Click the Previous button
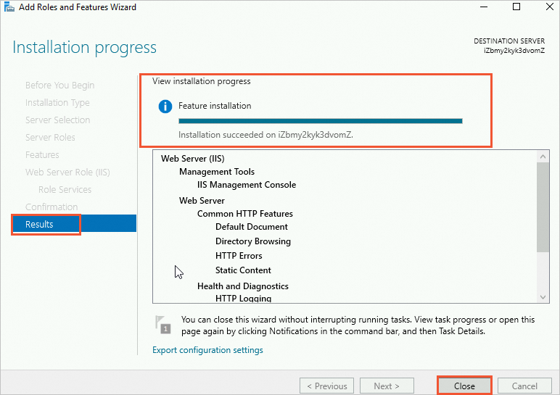 click(326, 386)
